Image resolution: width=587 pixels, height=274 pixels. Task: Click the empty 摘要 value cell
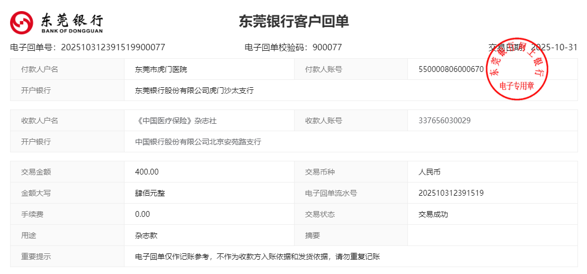(x=492, y=235)
